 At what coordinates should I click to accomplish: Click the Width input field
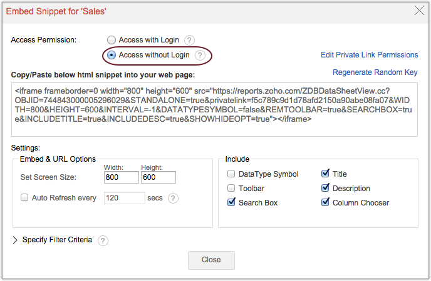pyautogui.click(x=121, y=177)
